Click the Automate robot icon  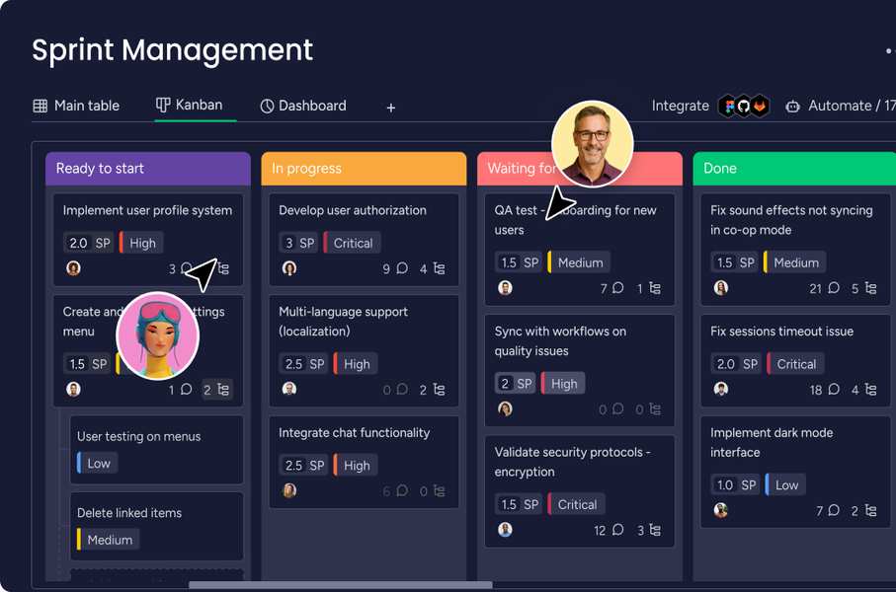pos(792,107)
